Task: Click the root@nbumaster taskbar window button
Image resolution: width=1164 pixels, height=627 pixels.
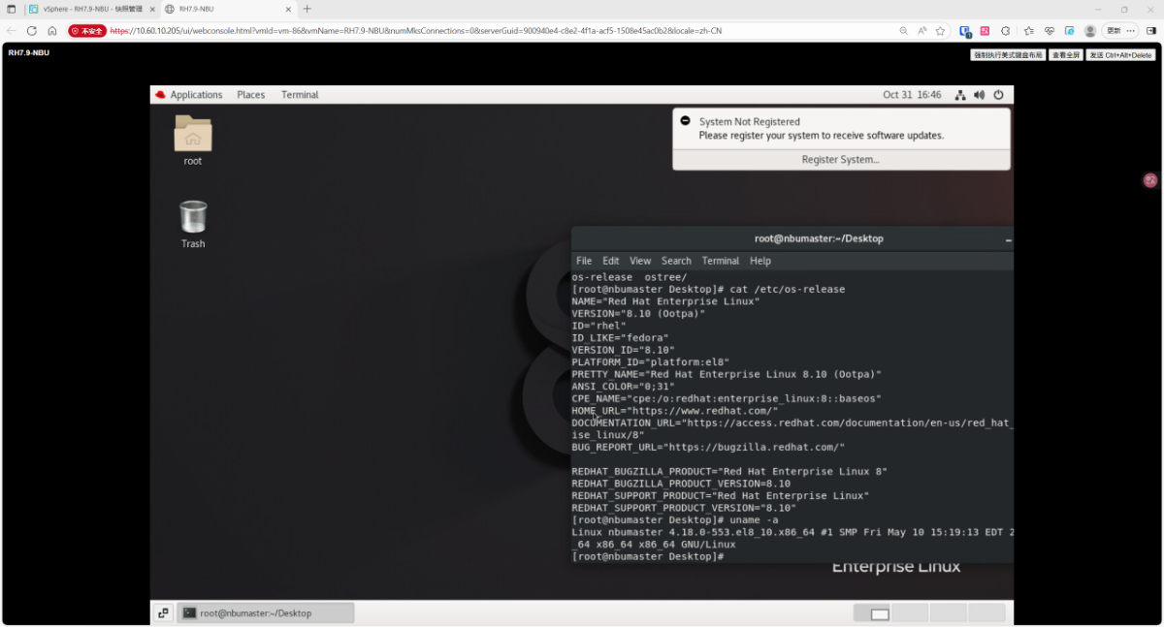Action: (266, 612)
